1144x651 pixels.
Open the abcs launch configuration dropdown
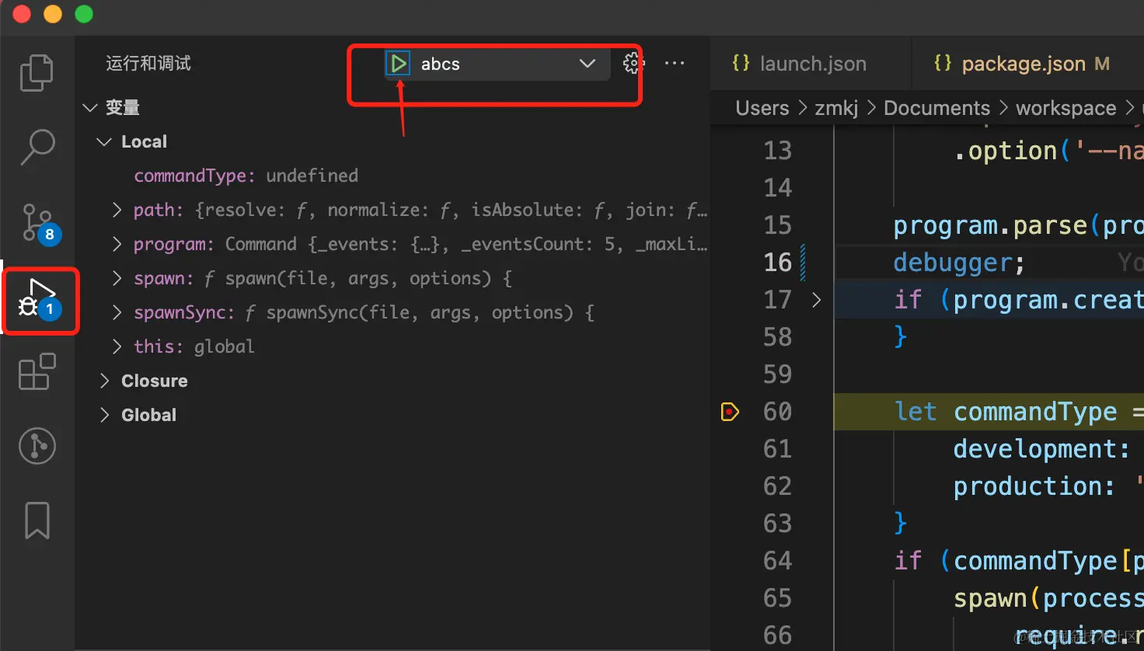pyautogui.click(x=509, y=64)
